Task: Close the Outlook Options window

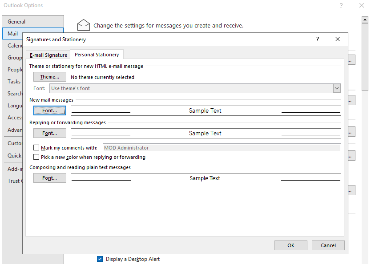Action: click(362, 5)
